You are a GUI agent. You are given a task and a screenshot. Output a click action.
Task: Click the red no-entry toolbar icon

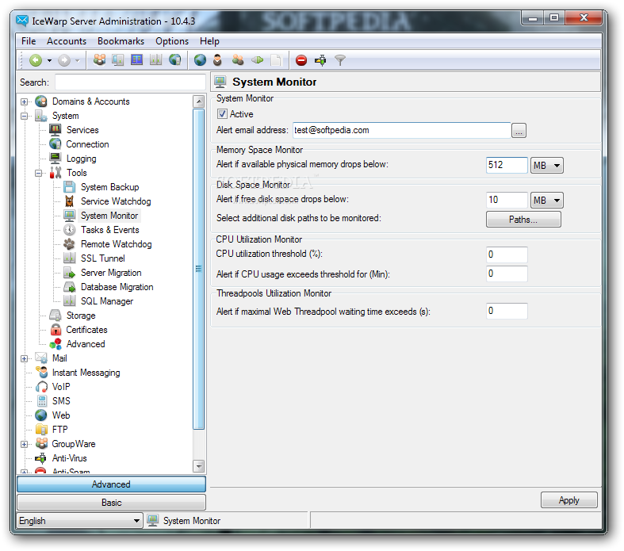(x=301, y=60)
